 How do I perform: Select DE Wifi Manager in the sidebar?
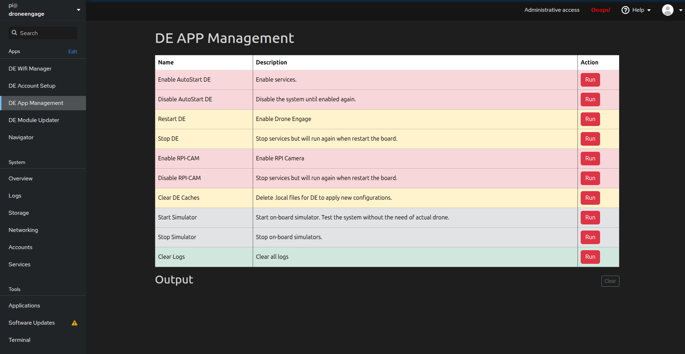[x=30, y=68]
